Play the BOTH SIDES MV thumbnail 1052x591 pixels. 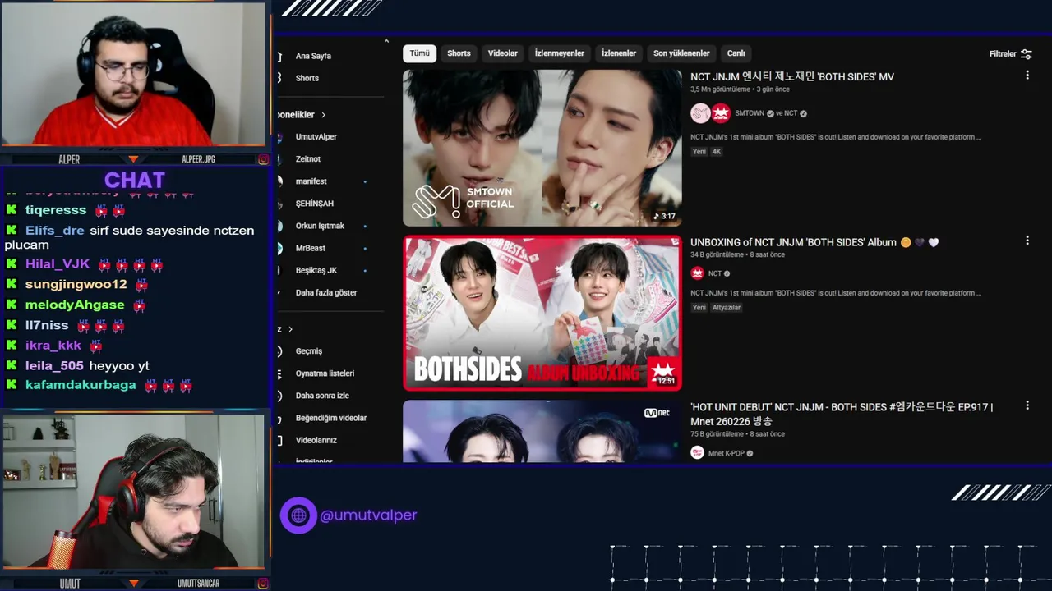click(542, 148)
